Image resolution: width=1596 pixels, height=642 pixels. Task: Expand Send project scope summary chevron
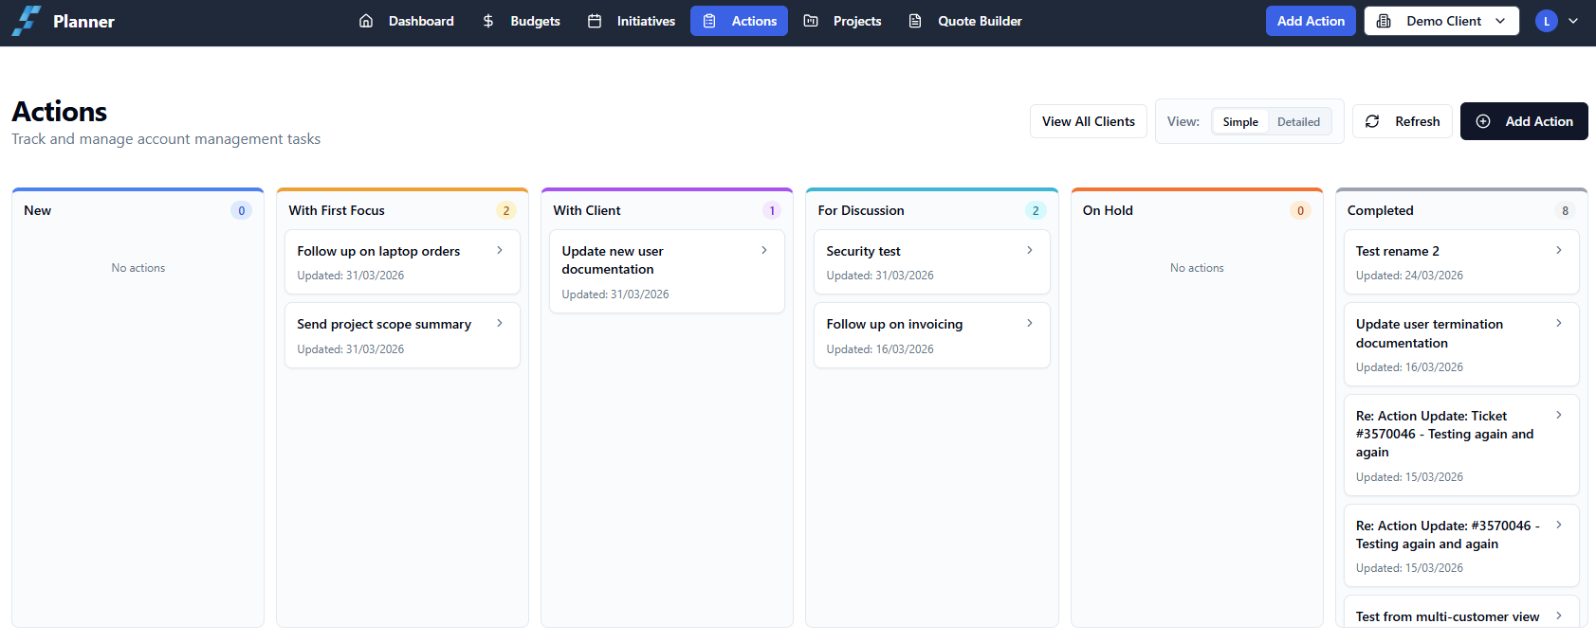click(500, 323)
